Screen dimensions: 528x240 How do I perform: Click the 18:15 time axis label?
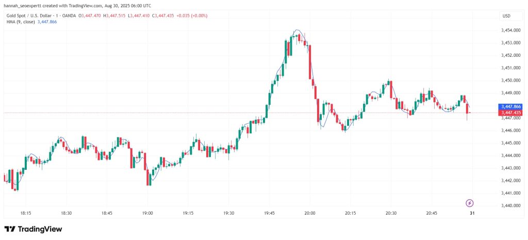click(x=26, y=213)
